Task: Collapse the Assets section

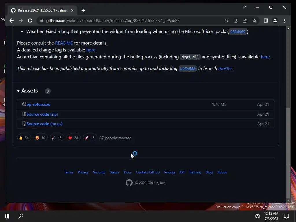Action: click(27, 90)
